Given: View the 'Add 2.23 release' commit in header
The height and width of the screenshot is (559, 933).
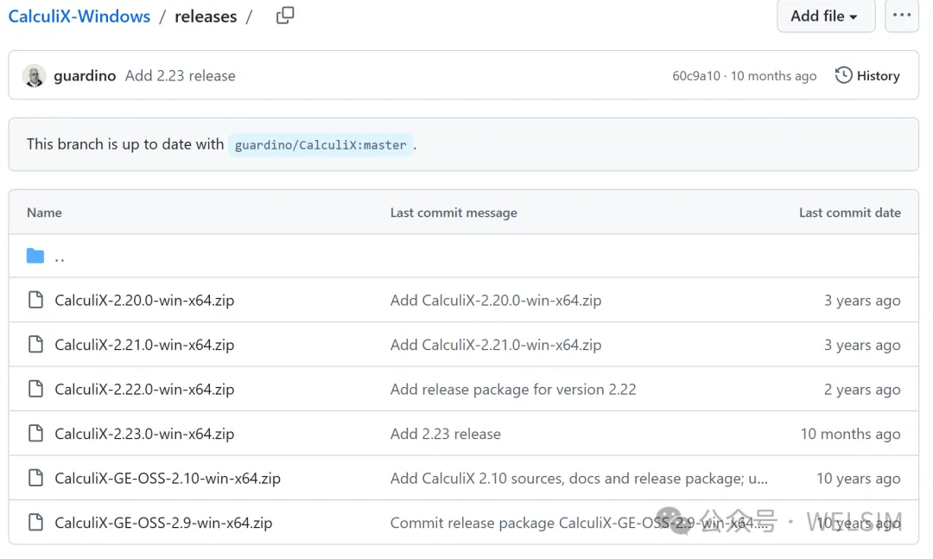Looking at the screenshot, I should coord(181,76).
